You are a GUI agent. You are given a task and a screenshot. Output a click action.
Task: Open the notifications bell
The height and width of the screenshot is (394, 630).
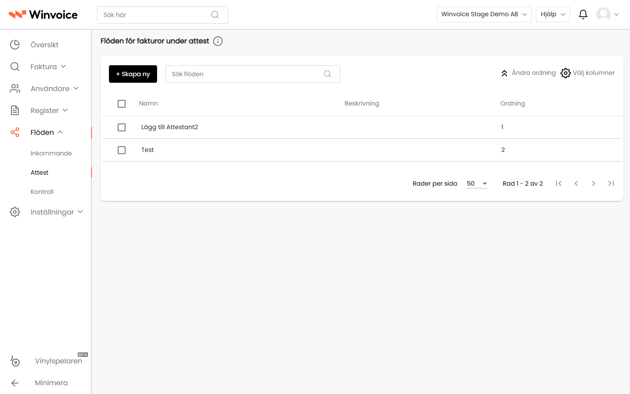point(583,14)
